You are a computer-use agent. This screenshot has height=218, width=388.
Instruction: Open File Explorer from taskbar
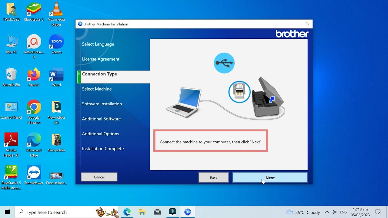tap(142, 212)
